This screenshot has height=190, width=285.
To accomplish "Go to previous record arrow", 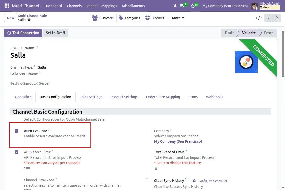I will pos(268,18).
